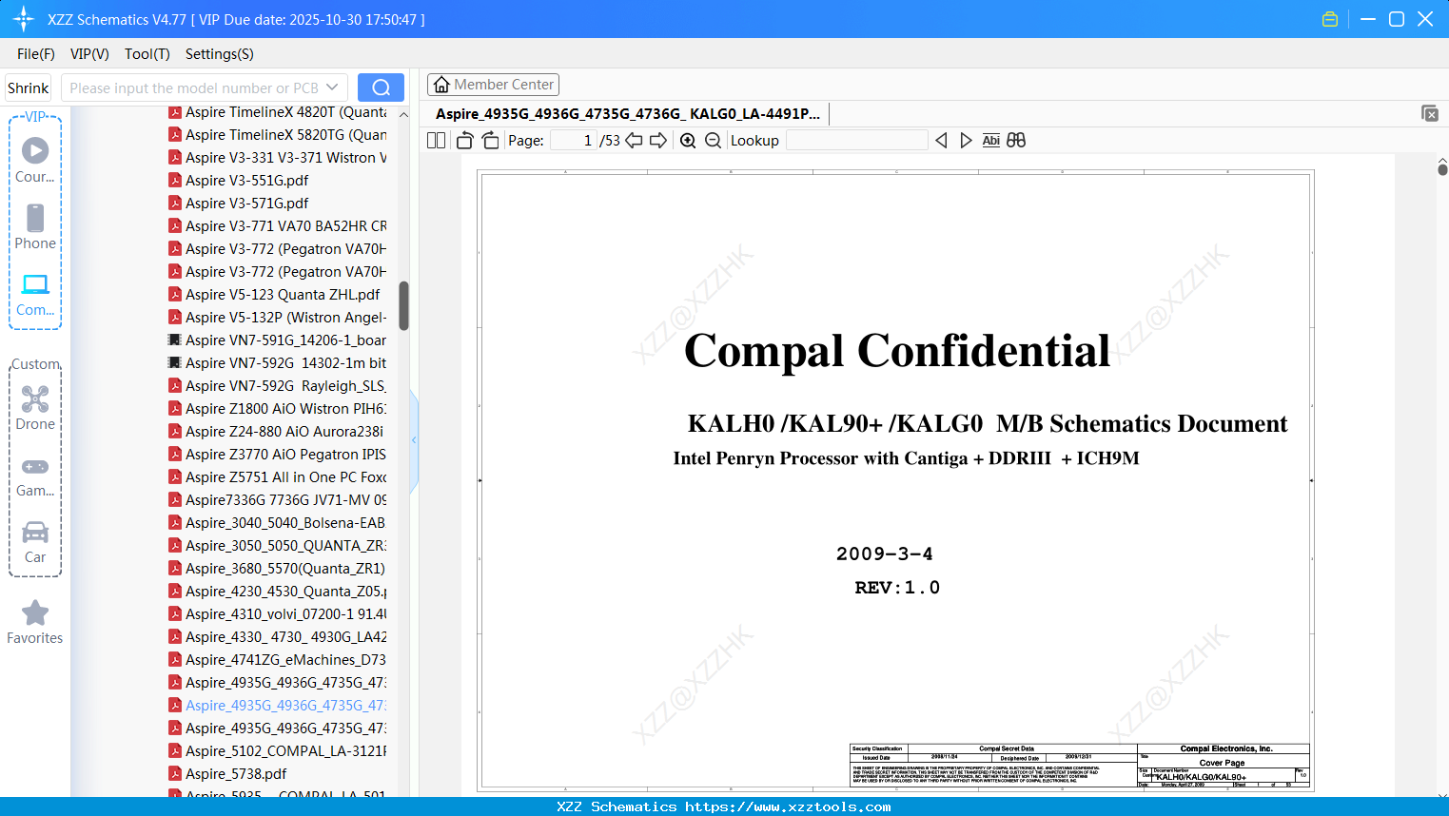Close the open schematic document panel icon
1449x816 pixels.
point(1430,113)
